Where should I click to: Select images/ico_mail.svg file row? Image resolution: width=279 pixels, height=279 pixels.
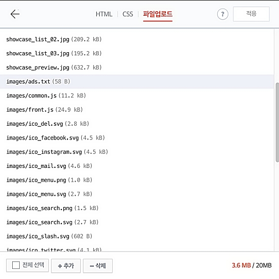(137, 166)
